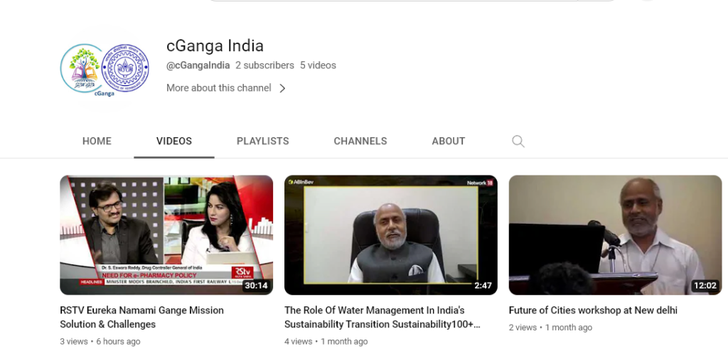Switch to the HOME tab
This screenshot has width=728, height=351.
point(97,141)
